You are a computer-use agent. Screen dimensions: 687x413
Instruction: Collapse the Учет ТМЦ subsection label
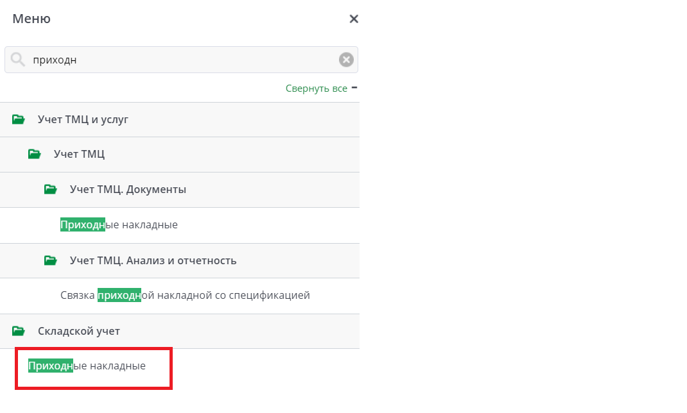[79, 154]
